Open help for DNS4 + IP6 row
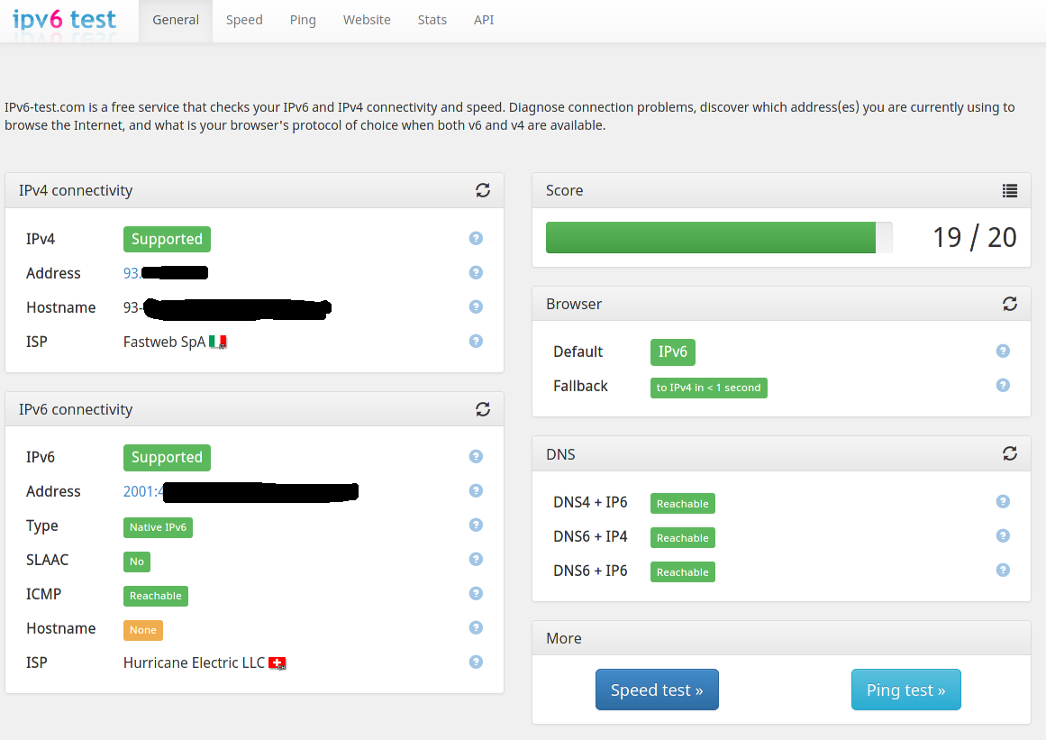 click(1003, 502)
